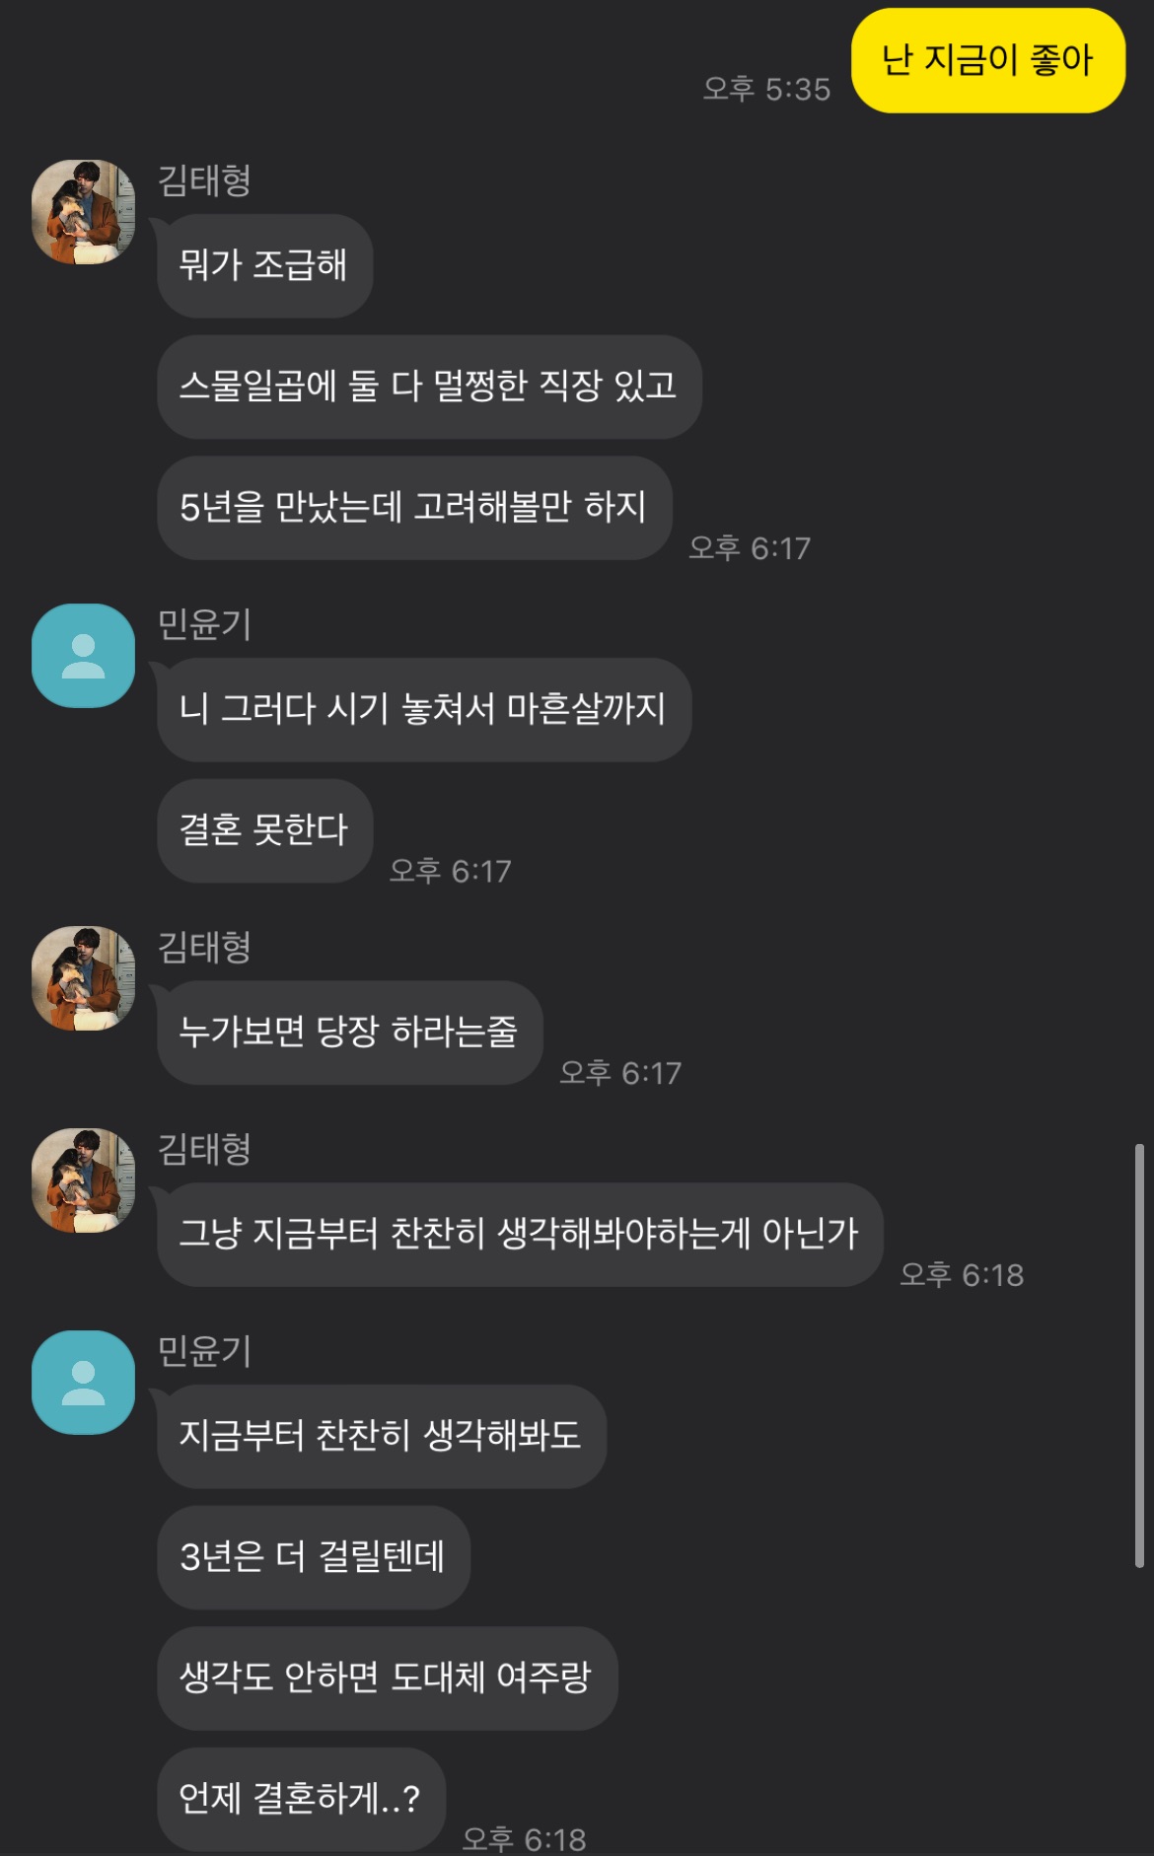Tap the first 김태형 sender name label
Viewport: 1154px width, 1856px height.
[x=205, y=180]
